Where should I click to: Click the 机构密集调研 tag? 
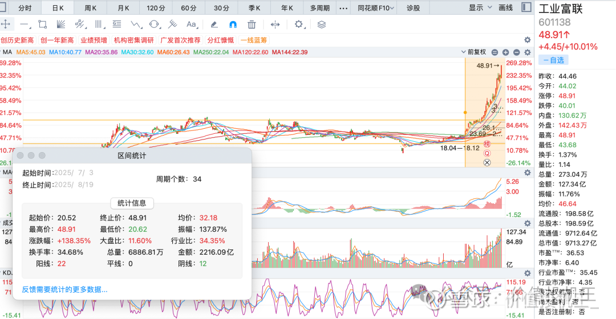click(133, 40)
